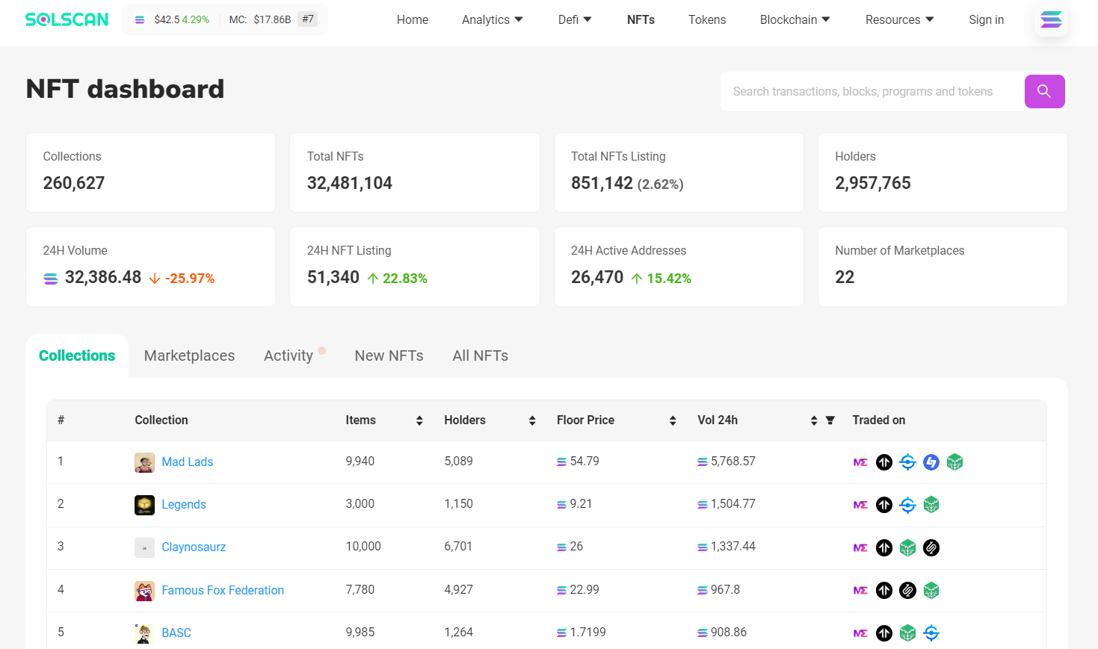Focus the search transactions input field
The image size is (1098, 649).
tap(872, 91)
